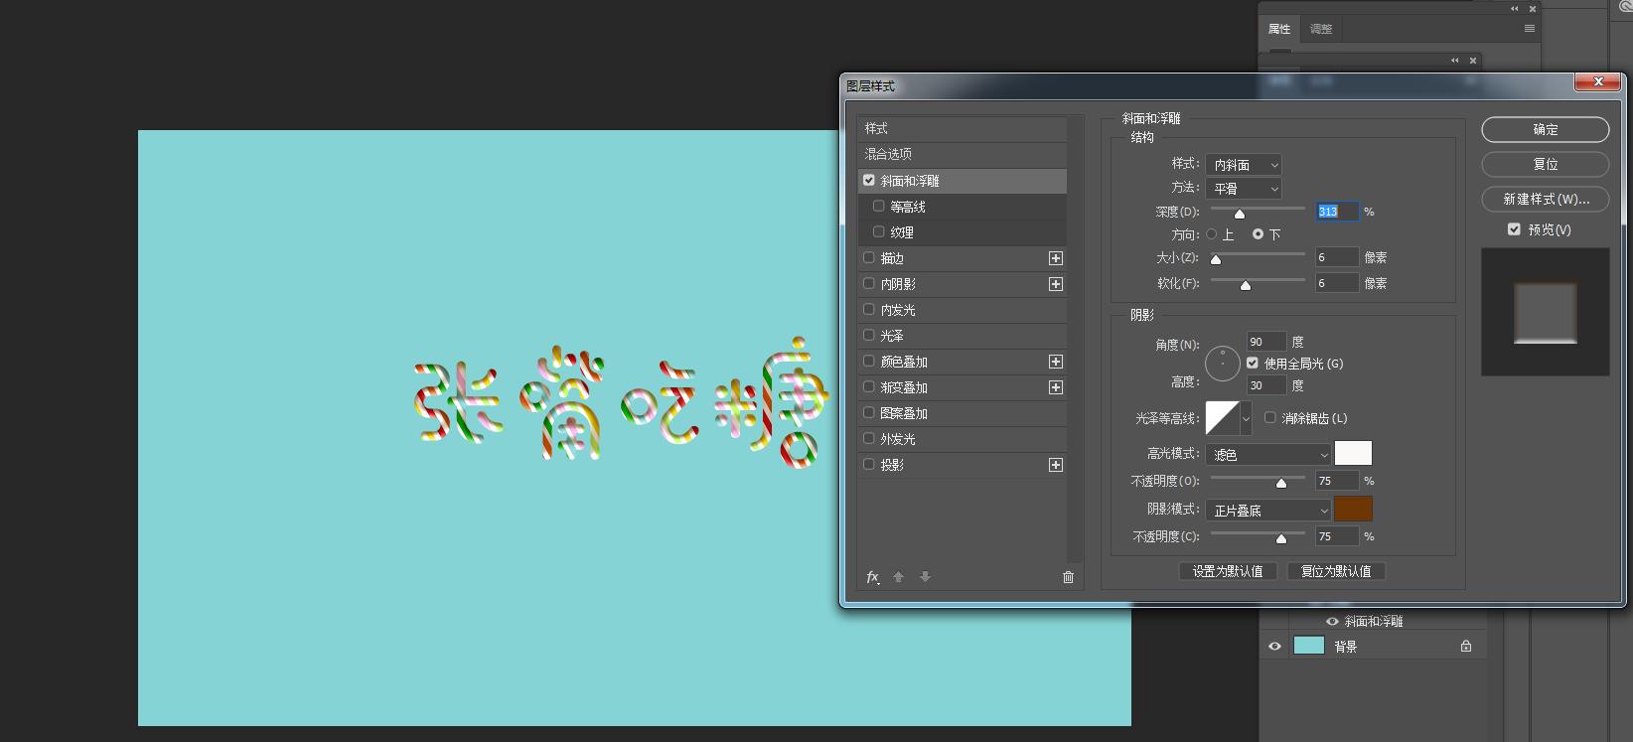The image size is (1633, 742).
Task: Click the 角度 field showing 90
Action: [1266, 342]
